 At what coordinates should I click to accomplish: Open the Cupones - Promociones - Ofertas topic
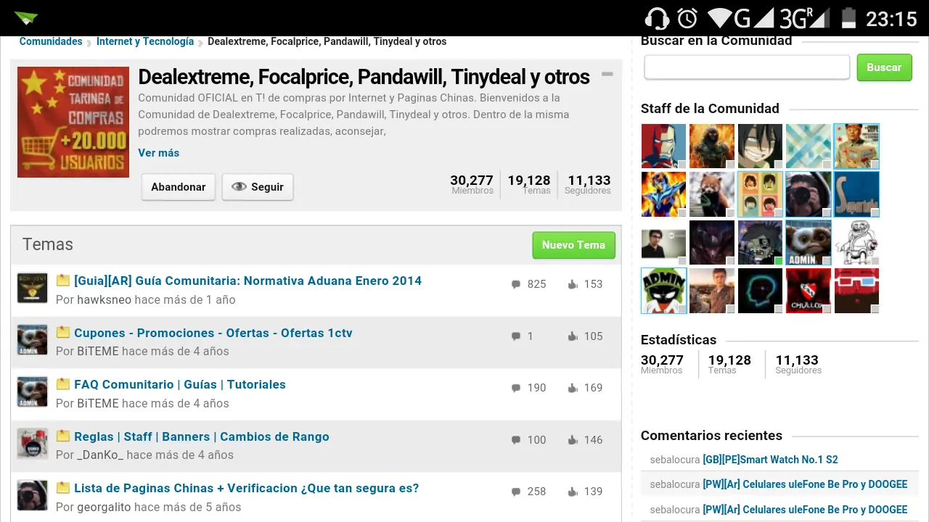coord(213,333)
